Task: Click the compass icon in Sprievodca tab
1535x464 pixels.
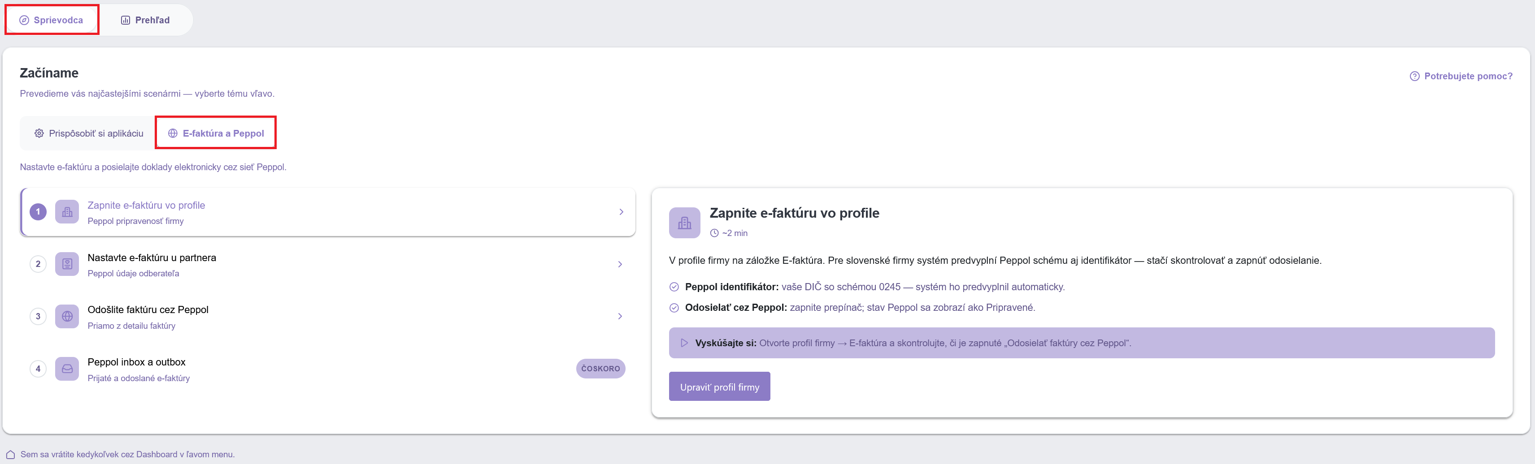Action: 24,20
